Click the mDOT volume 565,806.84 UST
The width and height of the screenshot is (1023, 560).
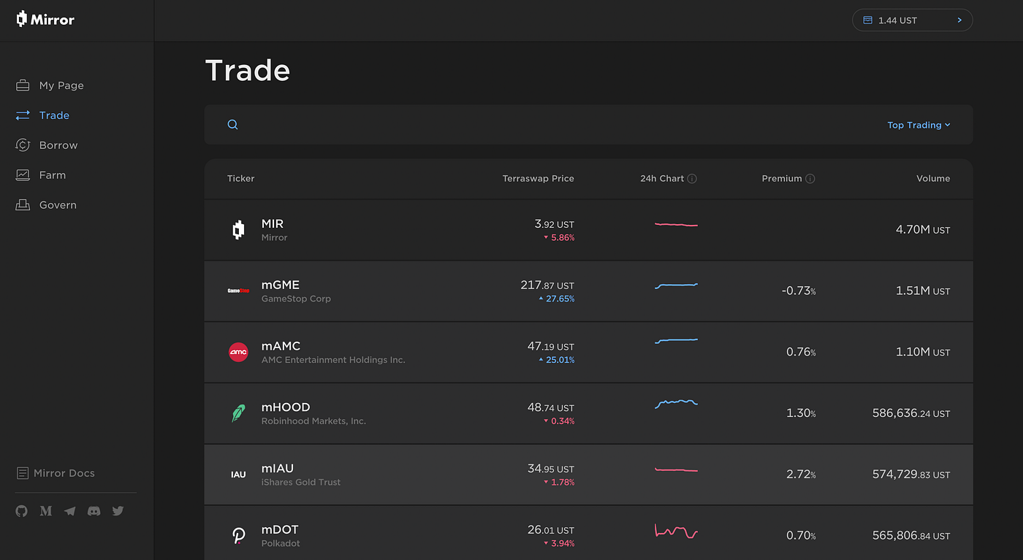tap(911, 536)
